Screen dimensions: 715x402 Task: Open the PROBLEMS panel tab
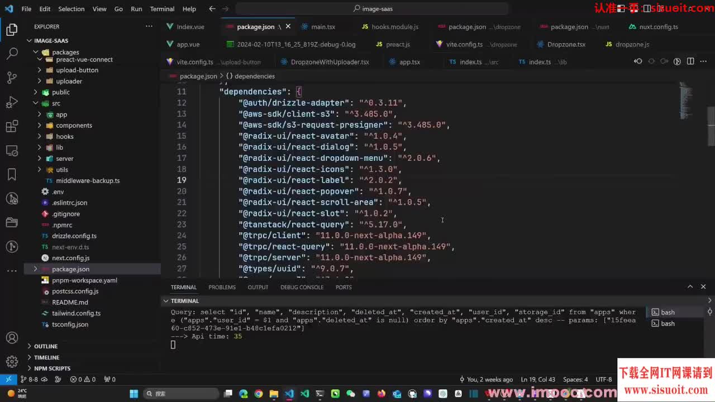[x=222, y=287]
